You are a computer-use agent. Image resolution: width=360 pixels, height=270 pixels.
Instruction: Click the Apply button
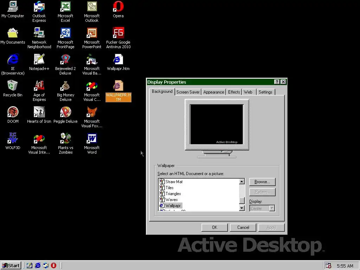271,227
